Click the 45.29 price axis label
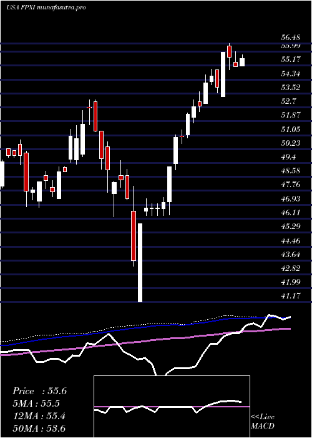Viewport: 312px width, 438px height. 290,227
